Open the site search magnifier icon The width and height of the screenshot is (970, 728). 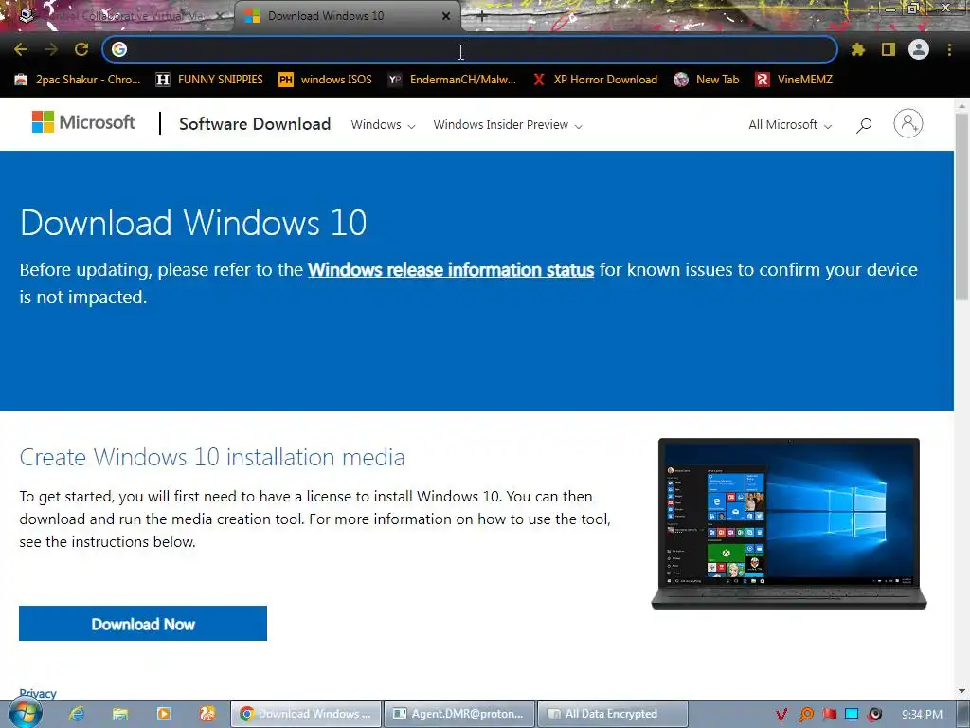coord(864,125)
